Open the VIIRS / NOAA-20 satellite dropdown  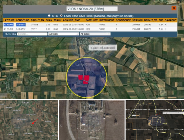pos(92,9)
